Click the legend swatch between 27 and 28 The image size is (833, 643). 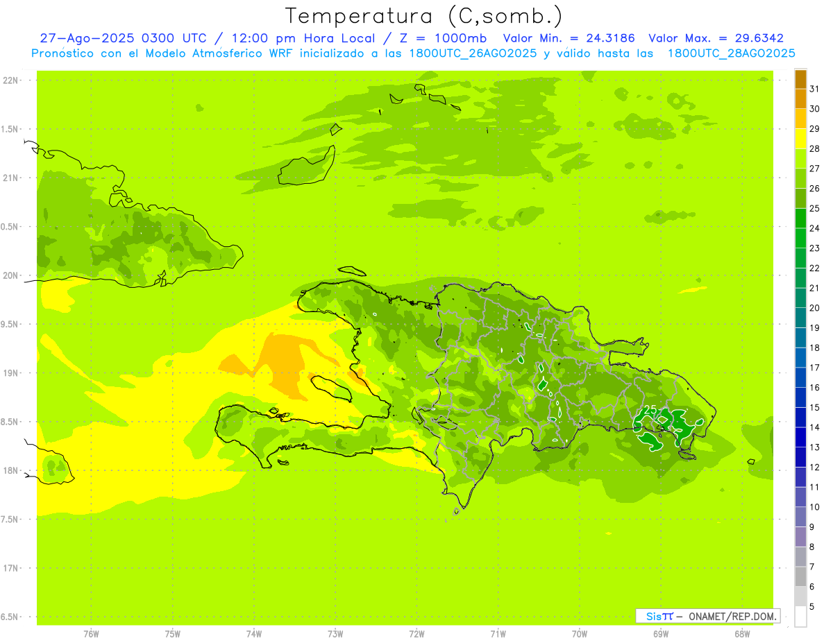(x=800, y=158)
